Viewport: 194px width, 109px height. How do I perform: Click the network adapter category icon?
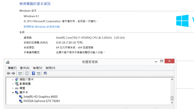[17, 79]
